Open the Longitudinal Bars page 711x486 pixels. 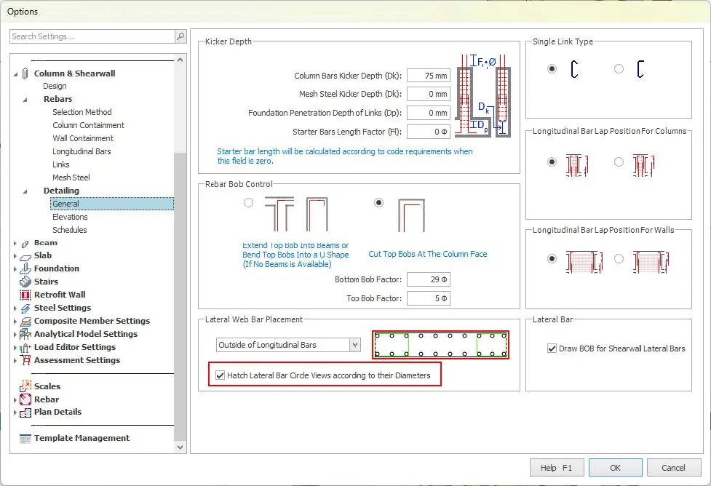pyautogui.click(x=82, y=151)
